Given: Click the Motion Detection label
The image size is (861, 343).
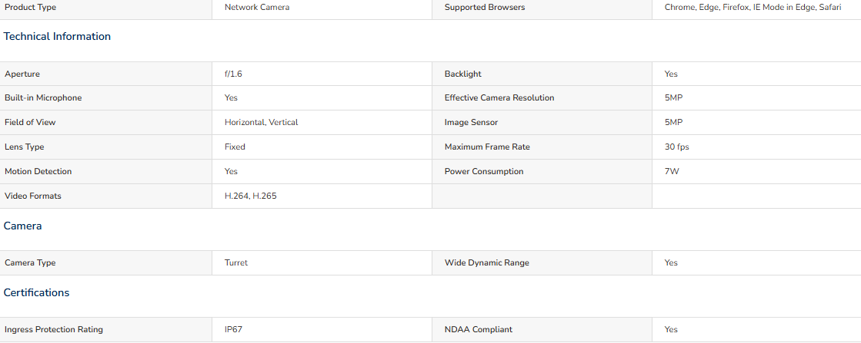Looking at the screenshot, I should pyautogui.click(x=38, y=172).
